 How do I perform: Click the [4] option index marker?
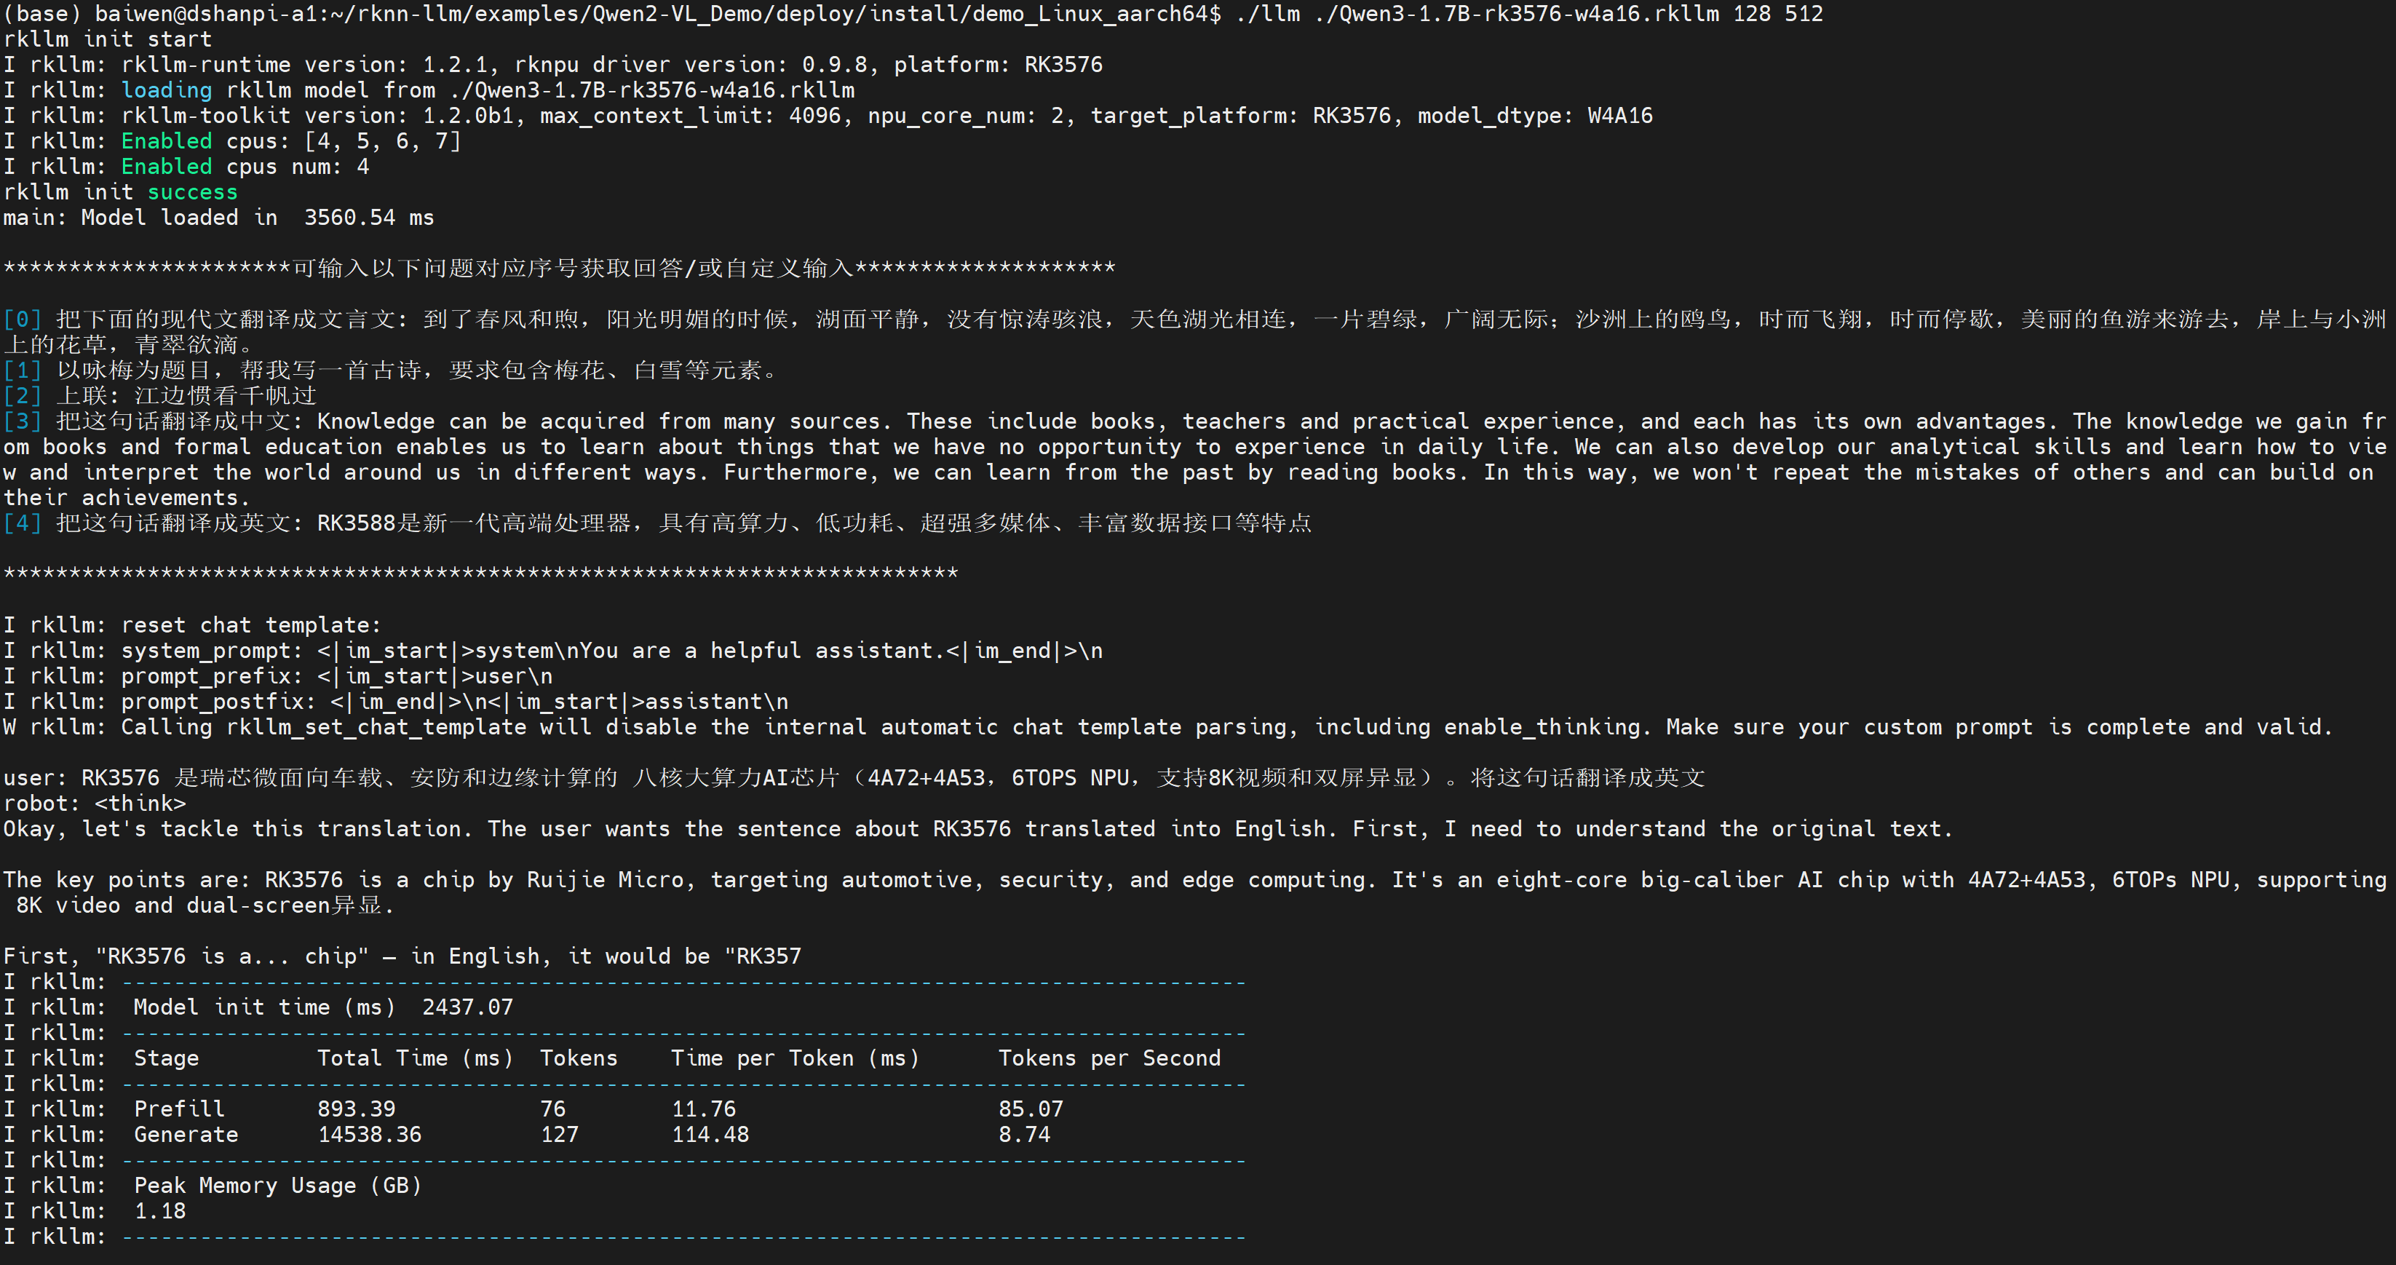[x=23, y=523]
